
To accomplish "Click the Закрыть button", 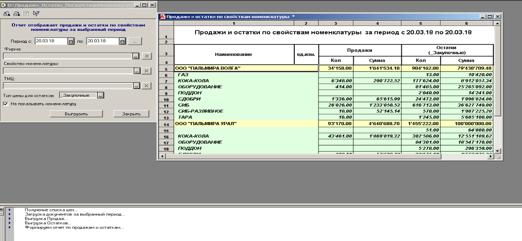I will click(131, 114).
